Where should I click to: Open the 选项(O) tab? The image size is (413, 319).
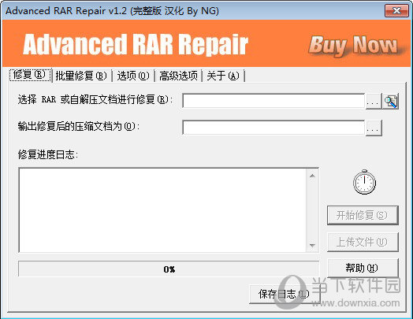(133, 76)
